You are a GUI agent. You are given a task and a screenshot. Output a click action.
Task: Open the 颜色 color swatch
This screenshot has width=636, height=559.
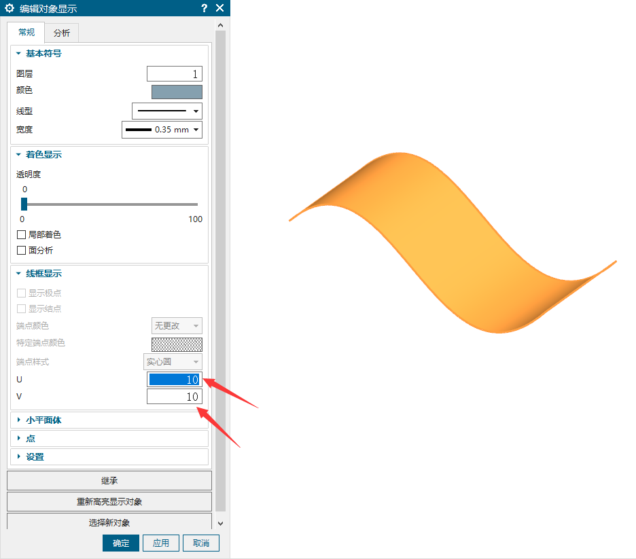(177, 92)
